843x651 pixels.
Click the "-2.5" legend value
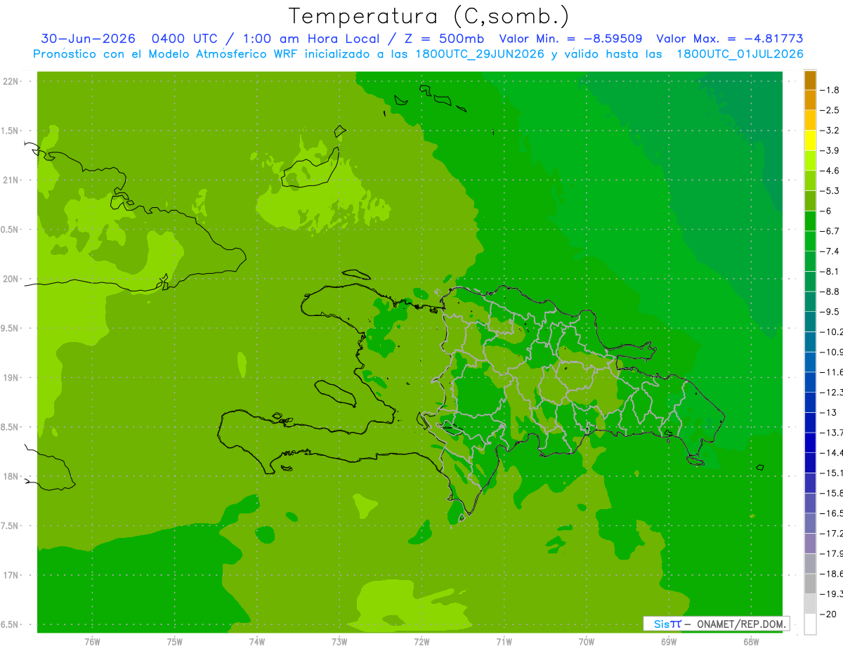[831, 110]
